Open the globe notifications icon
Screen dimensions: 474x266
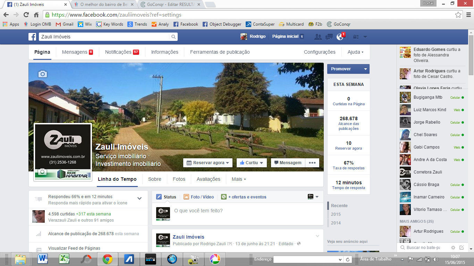pyautogui.click(x=340, y=37)
